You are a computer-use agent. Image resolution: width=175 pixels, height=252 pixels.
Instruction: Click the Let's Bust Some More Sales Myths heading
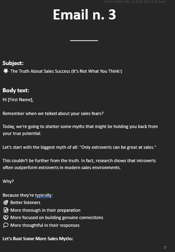38,238
